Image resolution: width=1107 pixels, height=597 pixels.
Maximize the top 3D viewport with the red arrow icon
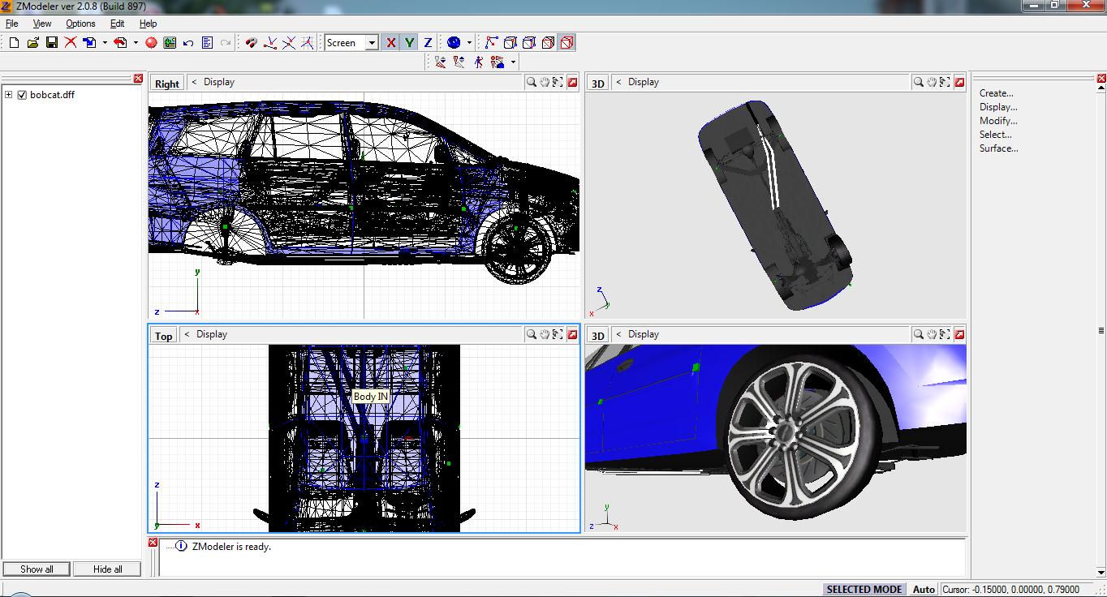(x=959, y=82)
